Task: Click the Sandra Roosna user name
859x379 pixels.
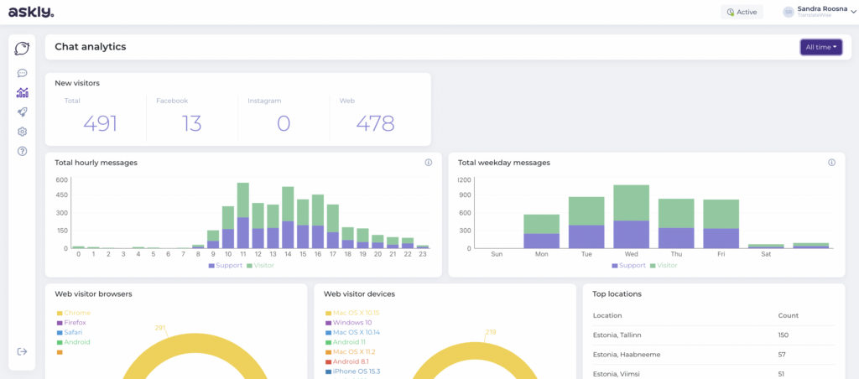Action: pos(822,8)
